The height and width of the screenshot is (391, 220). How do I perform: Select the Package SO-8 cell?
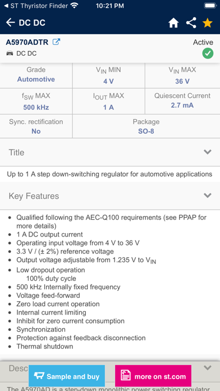(146, 126)
